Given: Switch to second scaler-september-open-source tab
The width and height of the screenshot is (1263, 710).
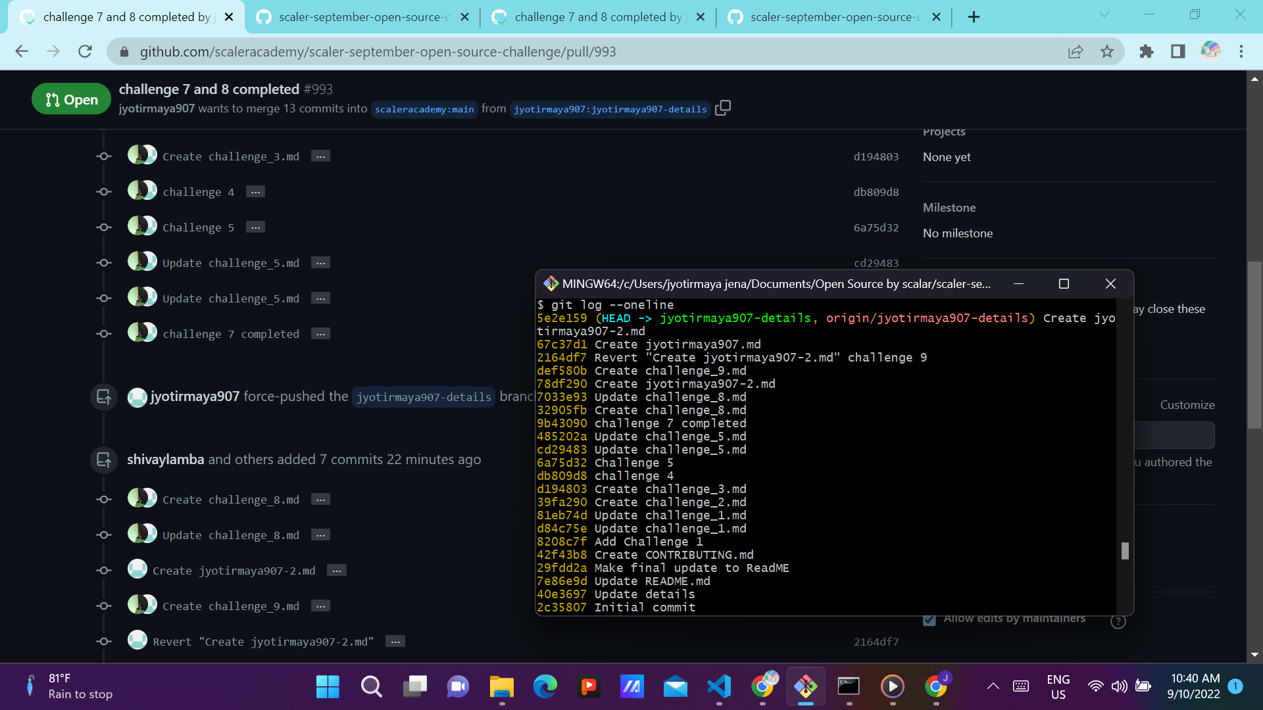Looking at the screenshot, I should click(x=834, y=17).
